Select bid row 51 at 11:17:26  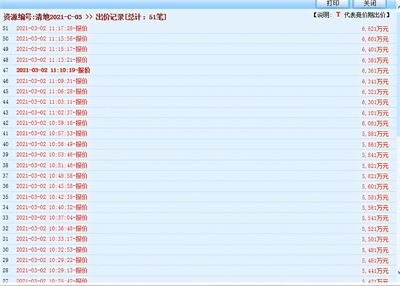tap(199, 28)
